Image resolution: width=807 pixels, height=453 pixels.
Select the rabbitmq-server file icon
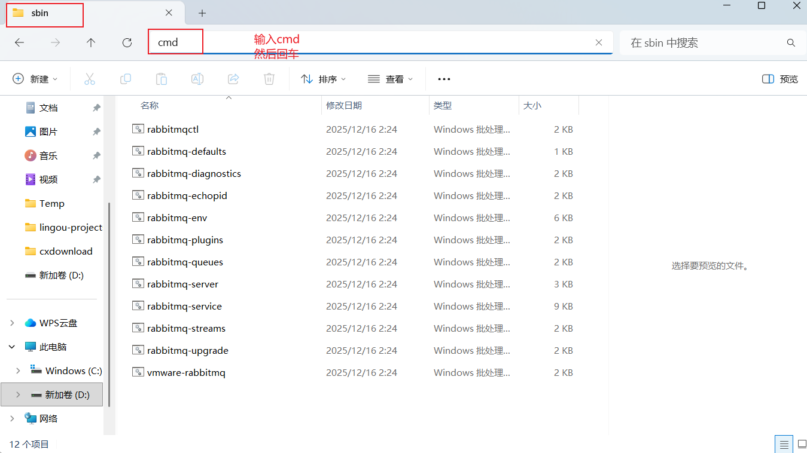coord(138,284)
